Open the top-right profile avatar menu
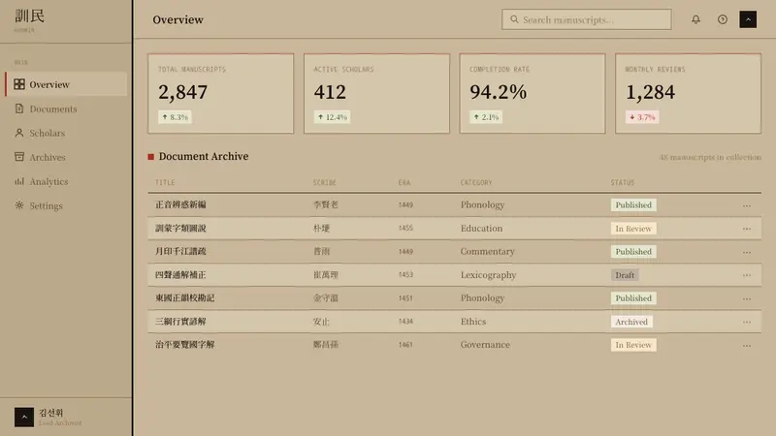This screenshot has height=436, width=776. click(748, 19)
